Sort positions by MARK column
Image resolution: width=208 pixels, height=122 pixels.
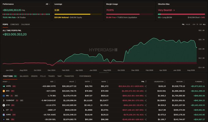[x=105, y=82]
